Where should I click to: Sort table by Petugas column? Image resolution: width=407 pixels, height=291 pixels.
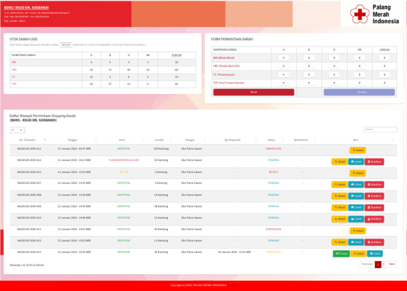pos(190,140)
